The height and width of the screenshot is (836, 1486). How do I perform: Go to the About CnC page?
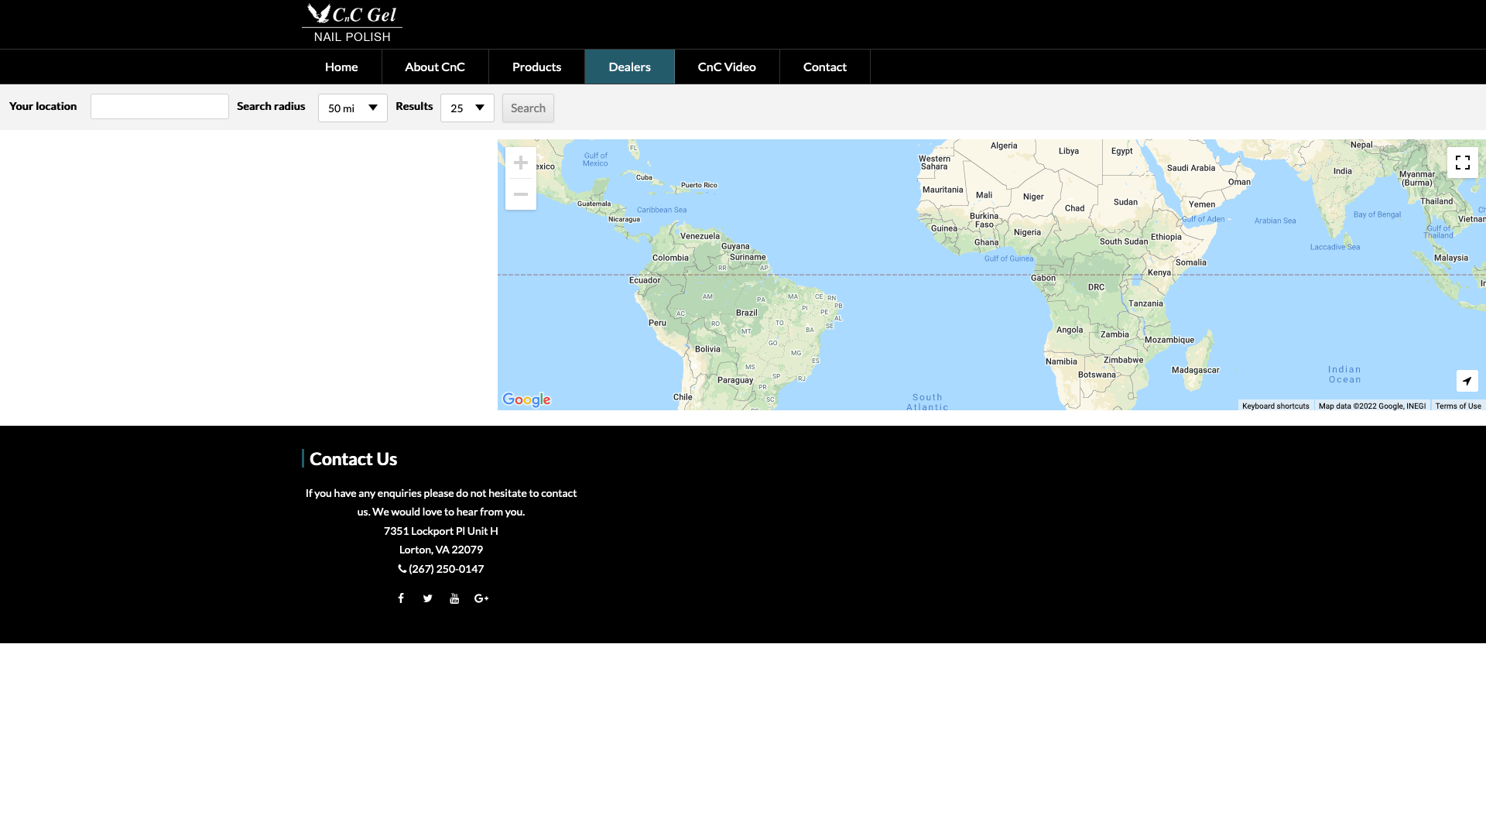click(x=434, y=67)
